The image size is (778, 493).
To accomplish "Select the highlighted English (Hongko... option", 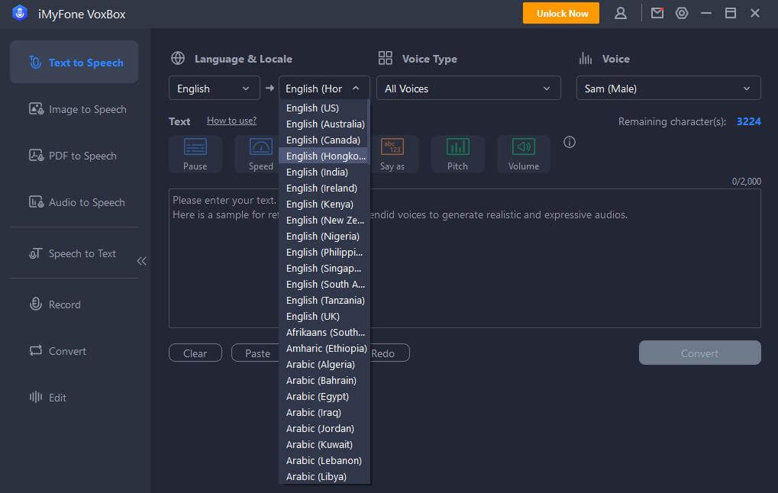I will click(x=324, y=156).
